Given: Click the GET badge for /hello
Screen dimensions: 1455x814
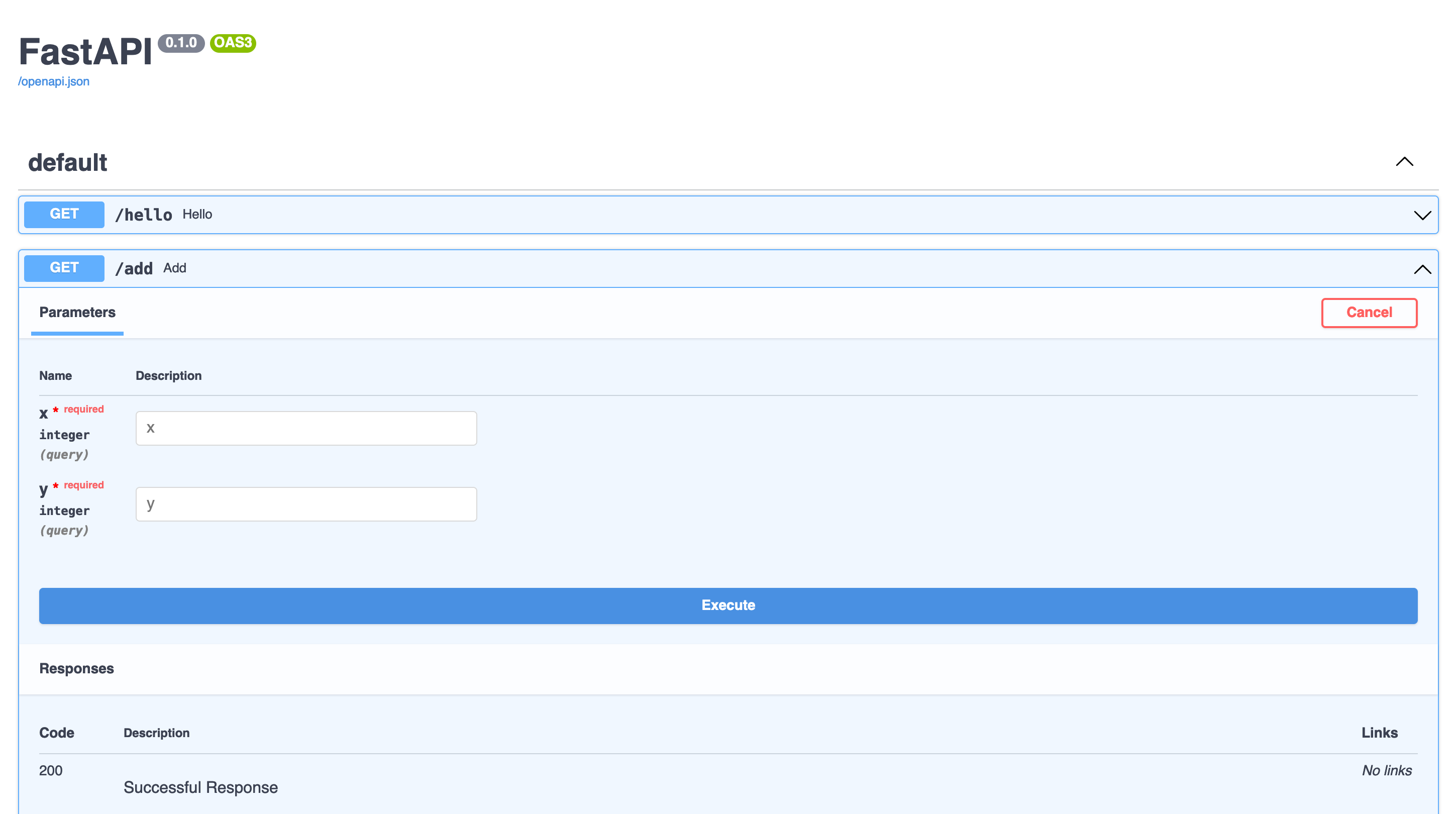Looking at the screenshot, I should point(64,215).
